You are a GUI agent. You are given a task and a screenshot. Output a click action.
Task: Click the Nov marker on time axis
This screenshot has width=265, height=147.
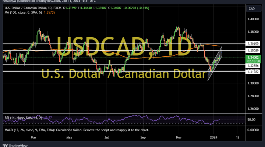click(179, 137)
